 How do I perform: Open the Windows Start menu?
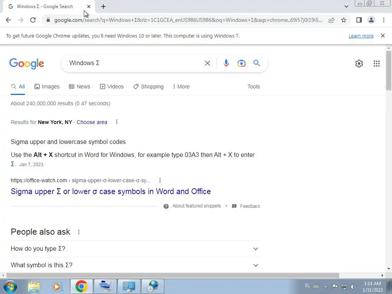click(x=10, y=286)
